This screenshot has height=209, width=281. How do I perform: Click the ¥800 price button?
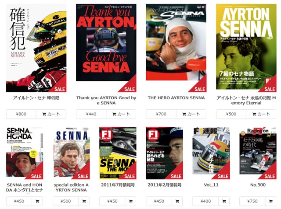[21, 114]
